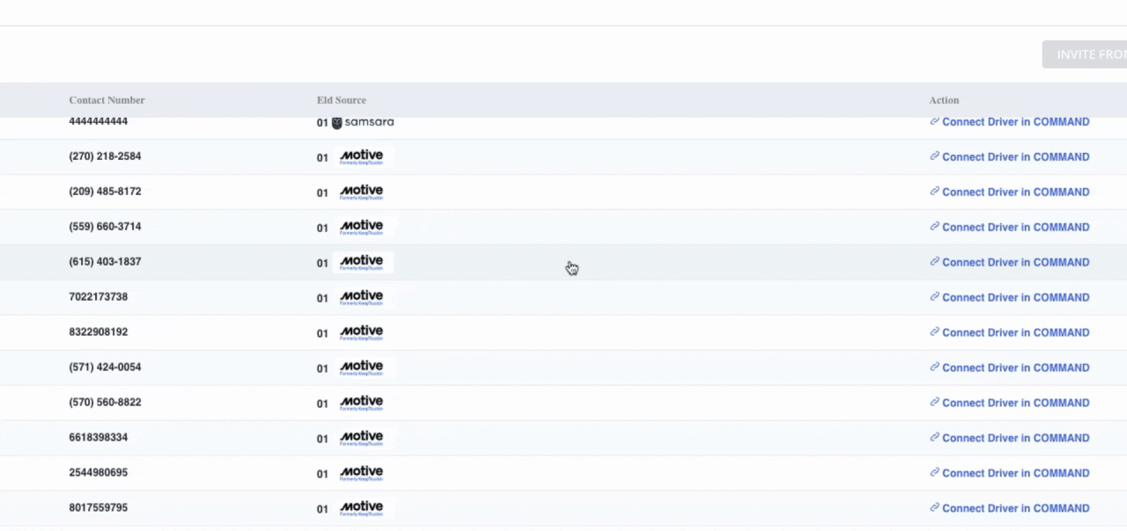The width and height of the screenshot is (1127, 531).
Task: Click the Motive logo in the 7022173738 row
Action: click(362, 297)
